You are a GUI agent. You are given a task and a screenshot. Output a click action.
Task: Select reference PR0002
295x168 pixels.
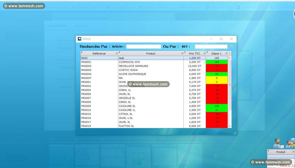coord(86,86)
